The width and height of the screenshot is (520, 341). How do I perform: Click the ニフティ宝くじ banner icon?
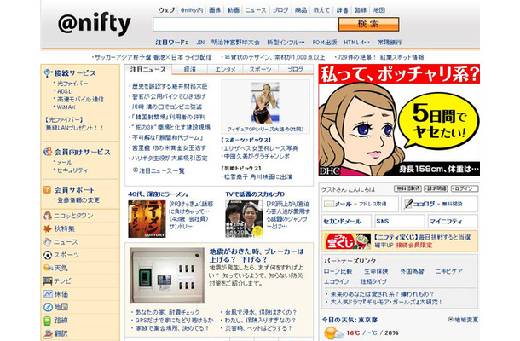click(347, 241)
